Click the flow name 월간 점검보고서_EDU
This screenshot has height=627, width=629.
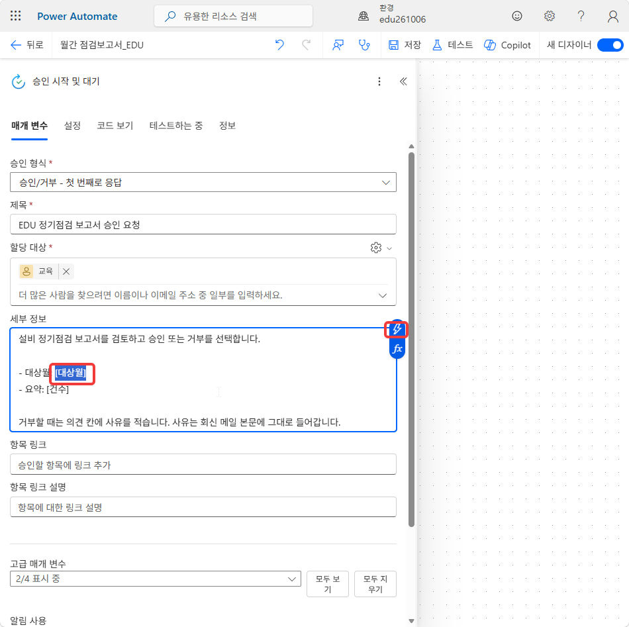tap(102, 45)
